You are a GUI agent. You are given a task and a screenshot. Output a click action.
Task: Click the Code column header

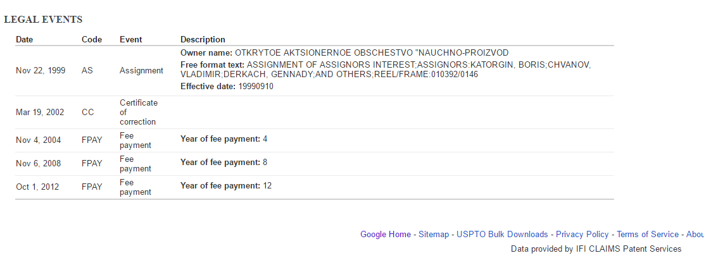[92, 39]
